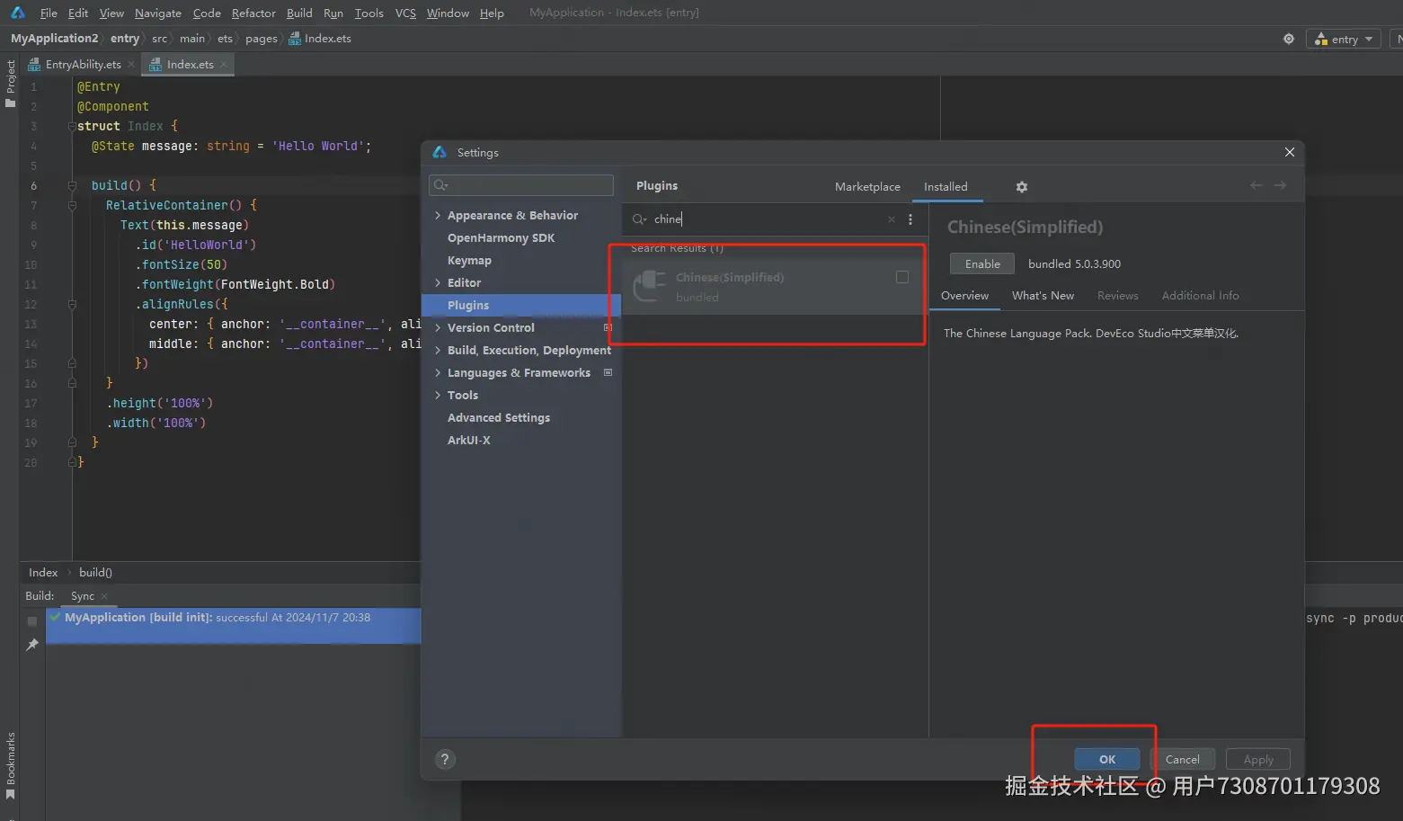The height and width of the screenshot is (821, 1403).
Task: Click the pin icon in Build panel
Action: coord(32,645)
